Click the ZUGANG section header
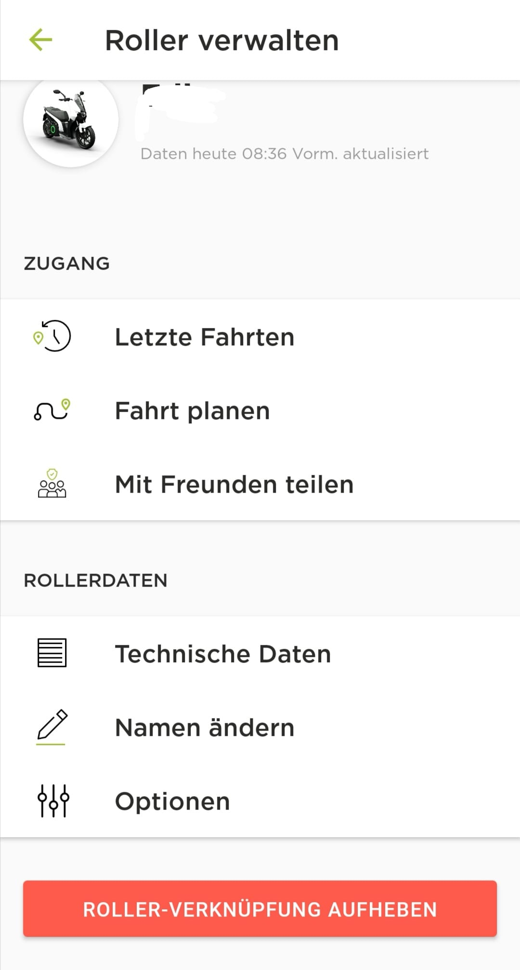Viewport: 520px width, 970px height. (x=67, y=263)
